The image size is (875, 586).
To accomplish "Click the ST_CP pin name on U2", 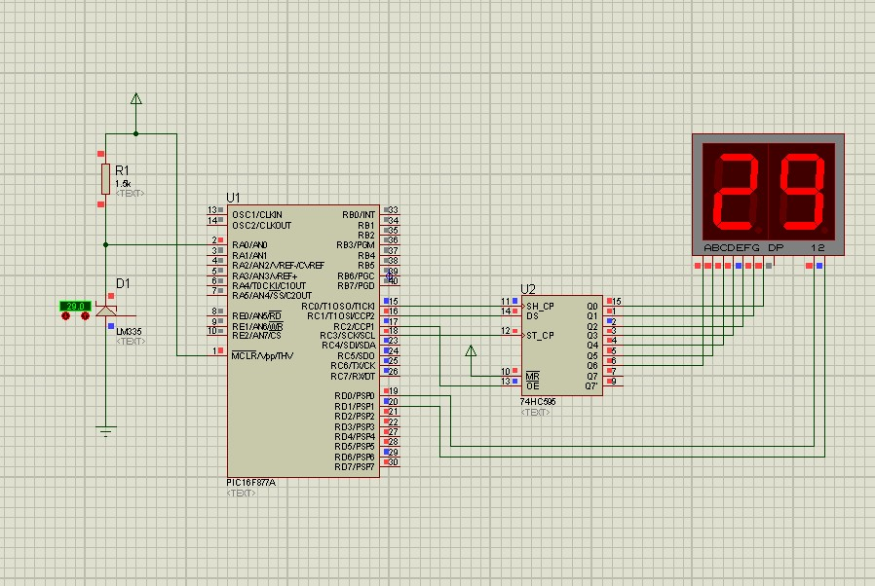I will tap(540, 336).
